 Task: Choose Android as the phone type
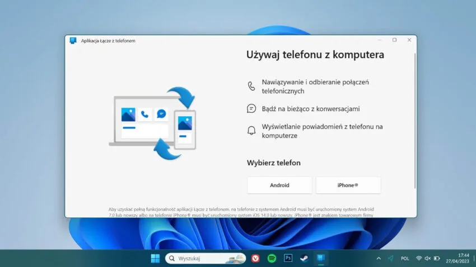(x=279, y=185)
